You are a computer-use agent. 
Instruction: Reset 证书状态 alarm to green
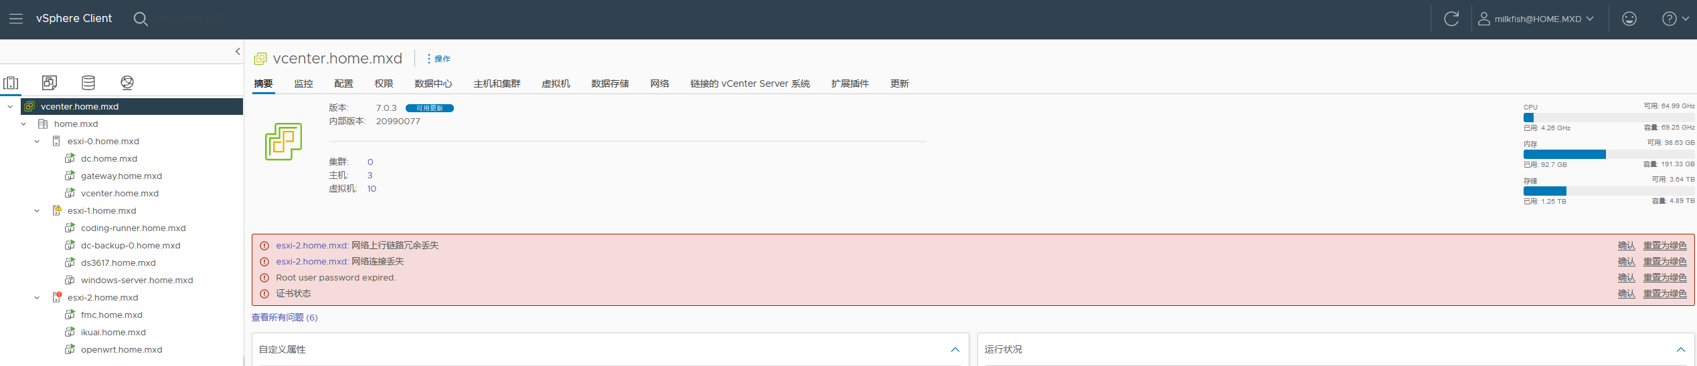pyautogui.click(x=1665, y=293)
